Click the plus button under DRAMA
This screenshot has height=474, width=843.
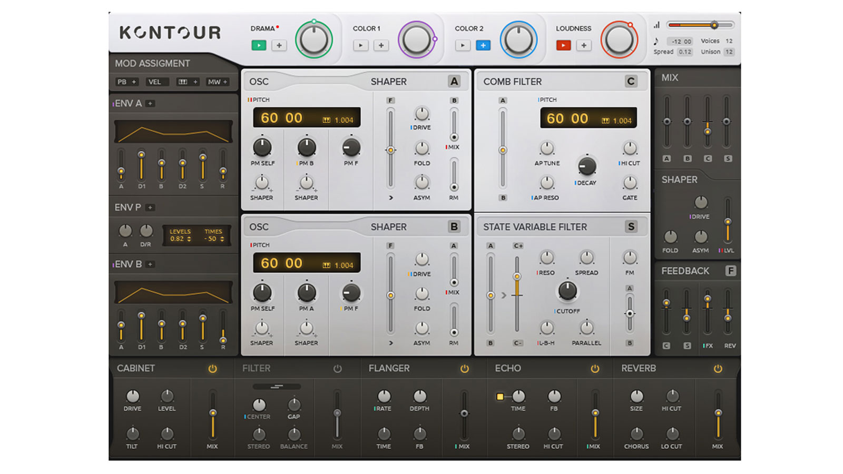(279, 45)
